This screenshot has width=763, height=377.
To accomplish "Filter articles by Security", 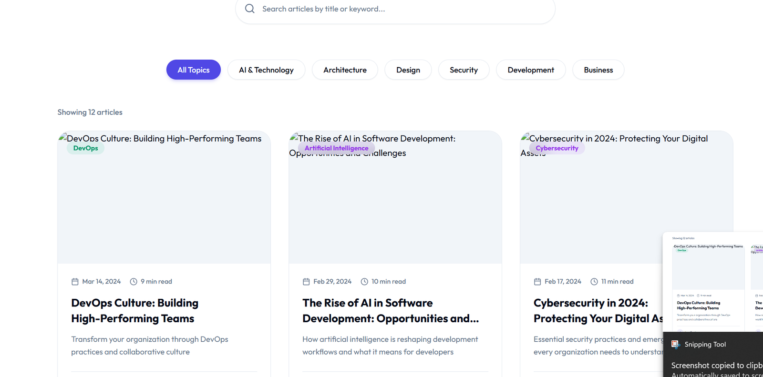I will click(x=464, y=70).
